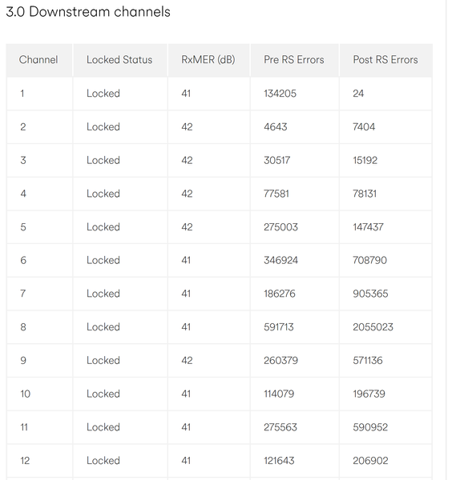Select the RxMER (dB) column header
The image size is (460, 480).
208,60
